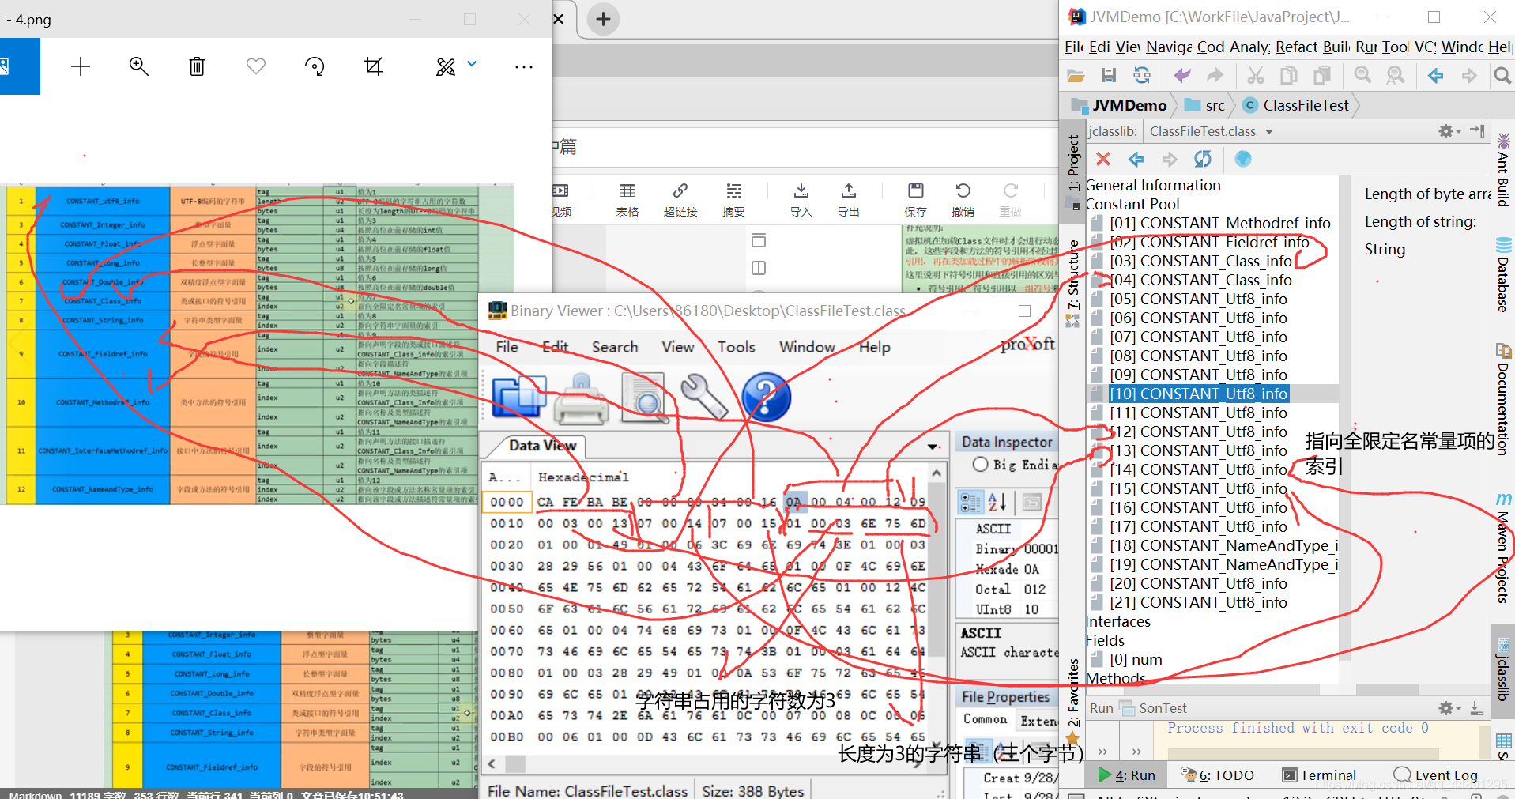Open Data View dropdown arrow

pos(933,447)
